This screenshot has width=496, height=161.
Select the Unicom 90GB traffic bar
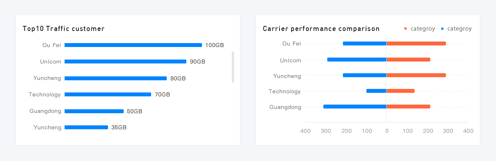125,62
